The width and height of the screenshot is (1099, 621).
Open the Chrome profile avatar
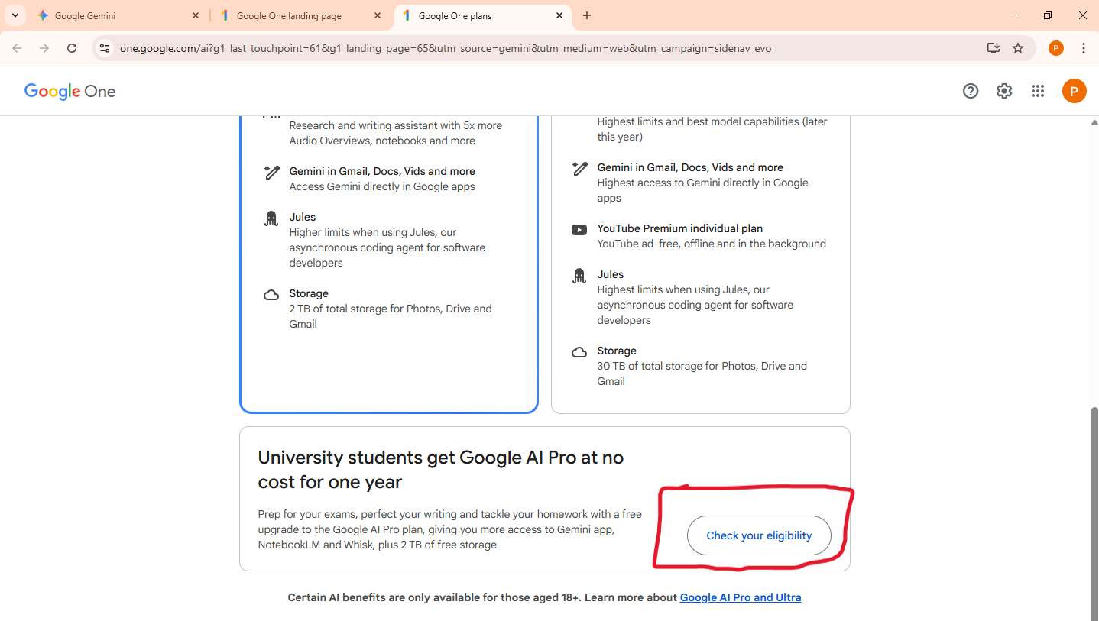click(1056, 48)
